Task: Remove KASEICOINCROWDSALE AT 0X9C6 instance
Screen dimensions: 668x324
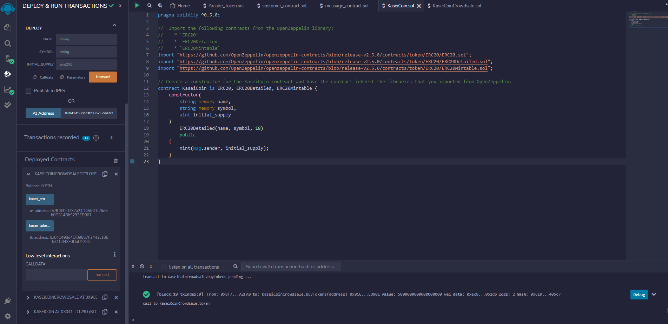Action: pos(116,297)
